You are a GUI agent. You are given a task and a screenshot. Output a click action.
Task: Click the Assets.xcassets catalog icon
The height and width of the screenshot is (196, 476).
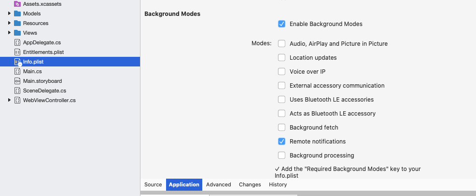pos(18,4)
